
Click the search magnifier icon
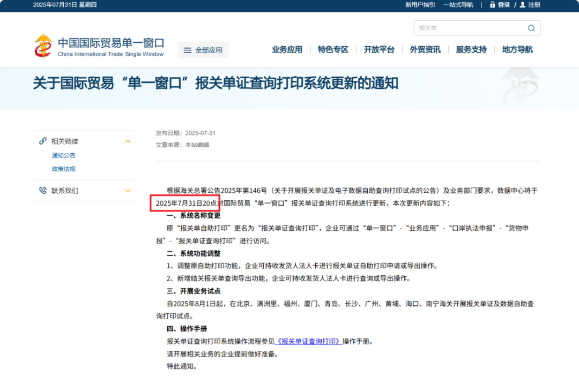(x=531, y=28)
